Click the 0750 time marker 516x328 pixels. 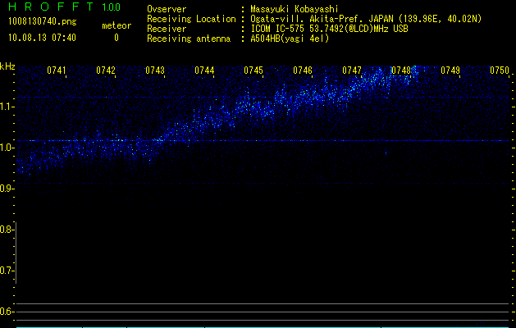click(x=500, y=70)
